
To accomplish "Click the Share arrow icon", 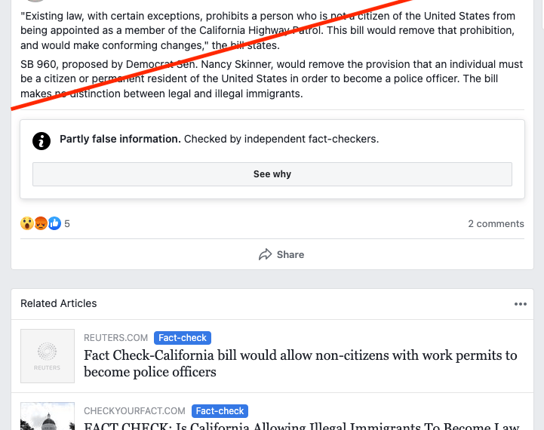I will click(266, 254).
